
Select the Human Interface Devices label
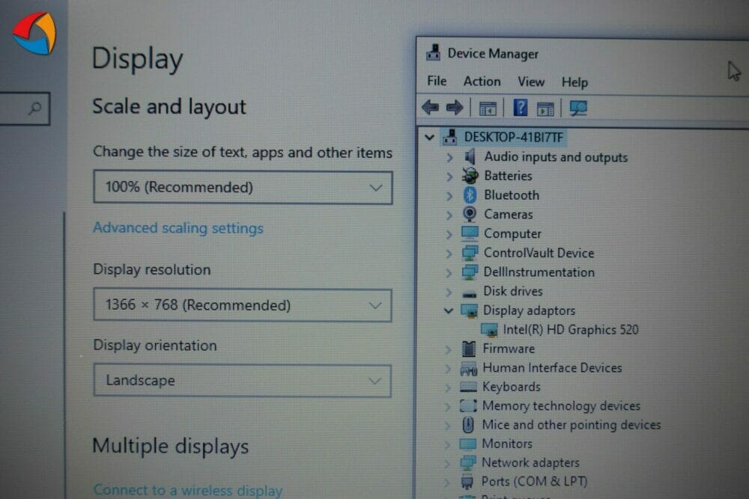(x=552, y=368)
